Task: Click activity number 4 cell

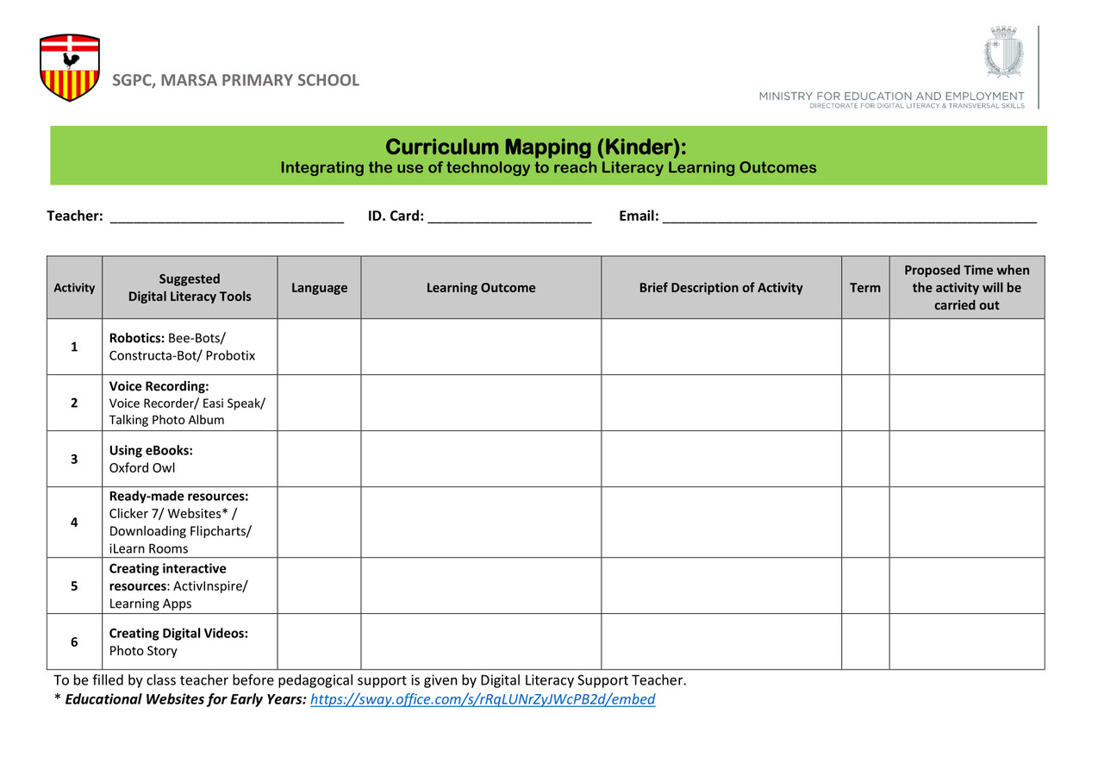Action: tap(74, 522)
